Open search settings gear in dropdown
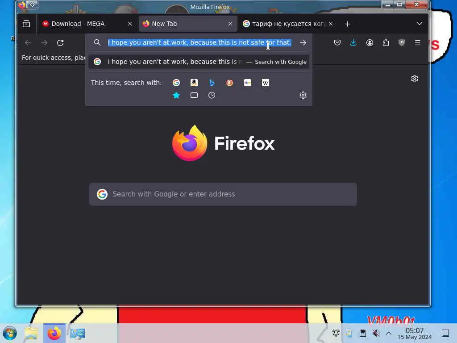Screen dimensions: 457x343 coord(303,96)
